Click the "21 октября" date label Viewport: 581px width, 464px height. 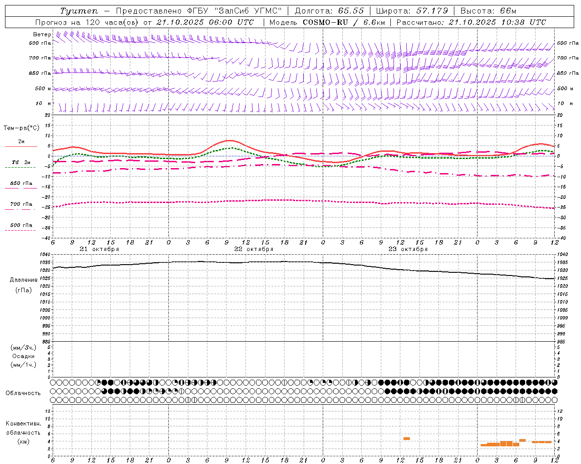pyautogui.click(x=99, y=249)
